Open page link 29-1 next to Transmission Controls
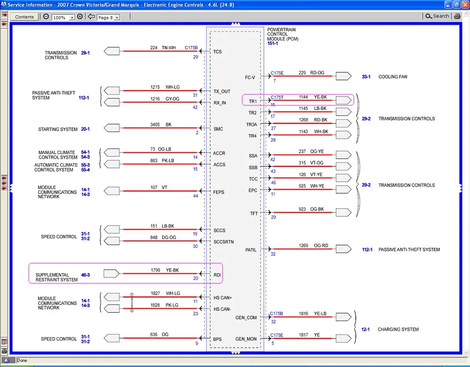This screenshot has width=470, height=367. [x=85, y=53]
